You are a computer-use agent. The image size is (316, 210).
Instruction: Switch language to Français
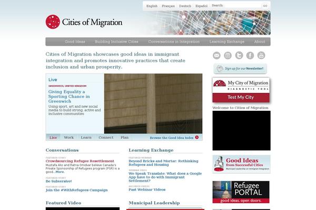169,6
